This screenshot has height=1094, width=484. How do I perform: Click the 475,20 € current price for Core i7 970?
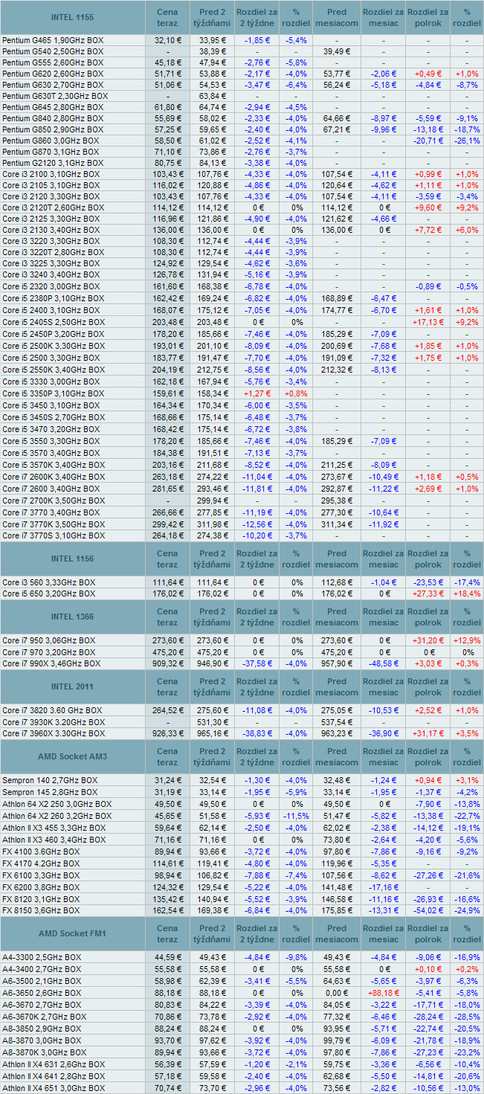[167, 652]
